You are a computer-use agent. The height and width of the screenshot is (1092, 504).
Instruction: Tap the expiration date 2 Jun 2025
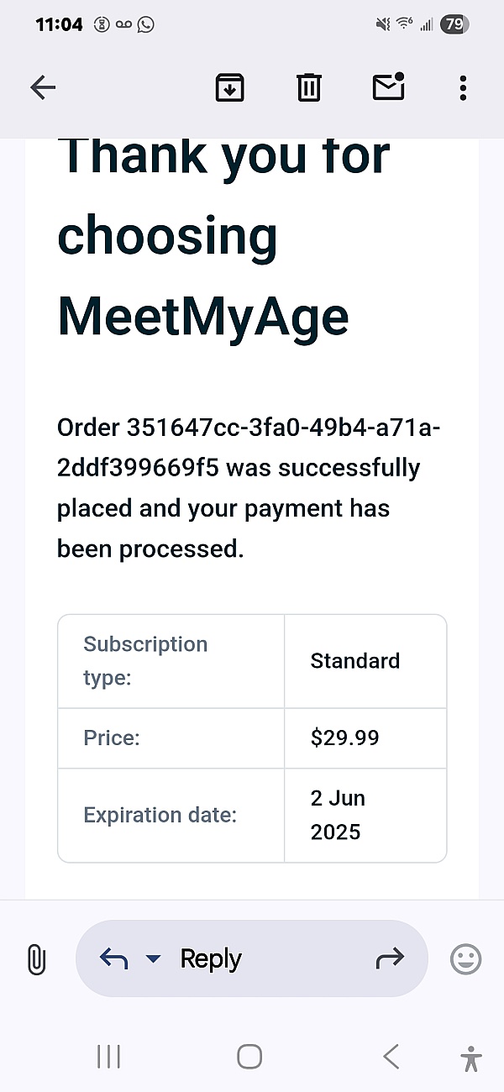(338, 815)
